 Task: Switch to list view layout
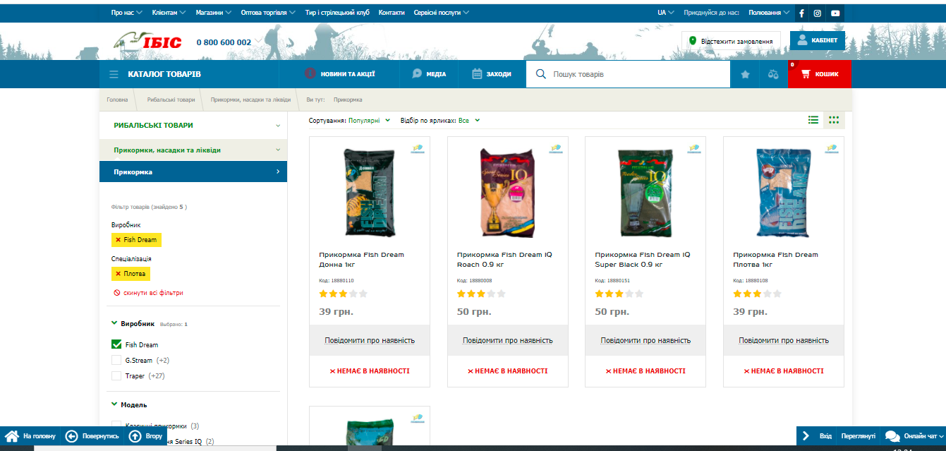(x=813, y=120)
